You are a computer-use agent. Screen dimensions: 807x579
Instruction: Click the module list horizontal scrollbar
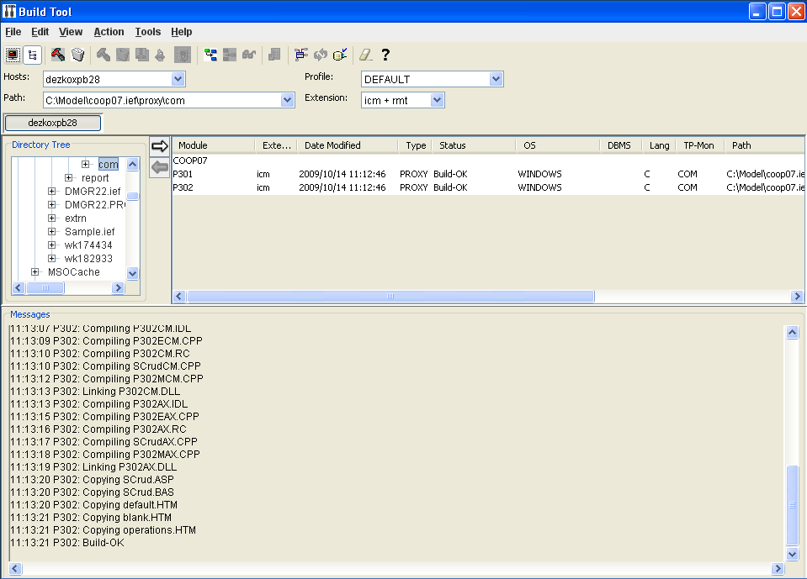coord(390,297)
